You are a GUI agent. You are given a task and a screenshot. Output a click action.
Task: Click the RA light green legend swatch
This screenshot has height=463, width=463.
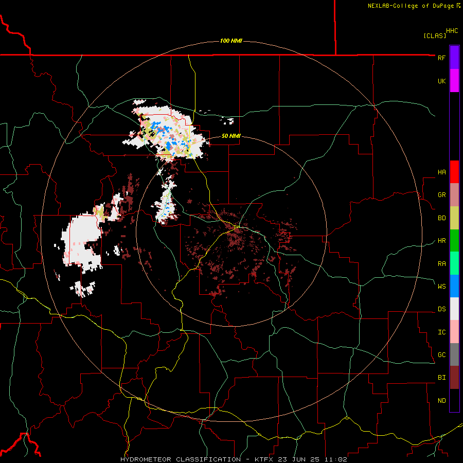(454, 263)
